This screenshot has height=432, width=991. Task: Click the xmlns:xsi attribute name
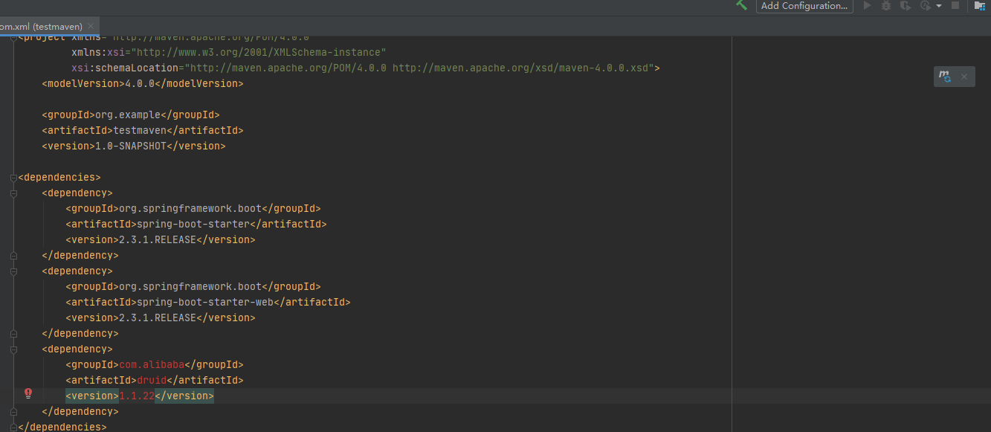(98, 52)
